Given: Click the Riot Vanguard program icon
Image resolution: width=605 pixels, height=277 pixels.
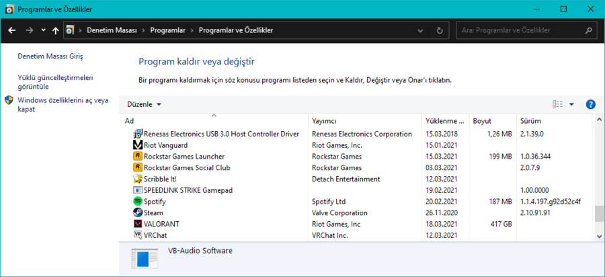Looking at the screenshot, I should (x=138, y=145).
